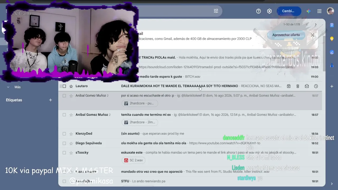Screen dimensions: 338x190
Task: Open 'temita cuando me termino mi ex' email
Action: pos(190,119)
